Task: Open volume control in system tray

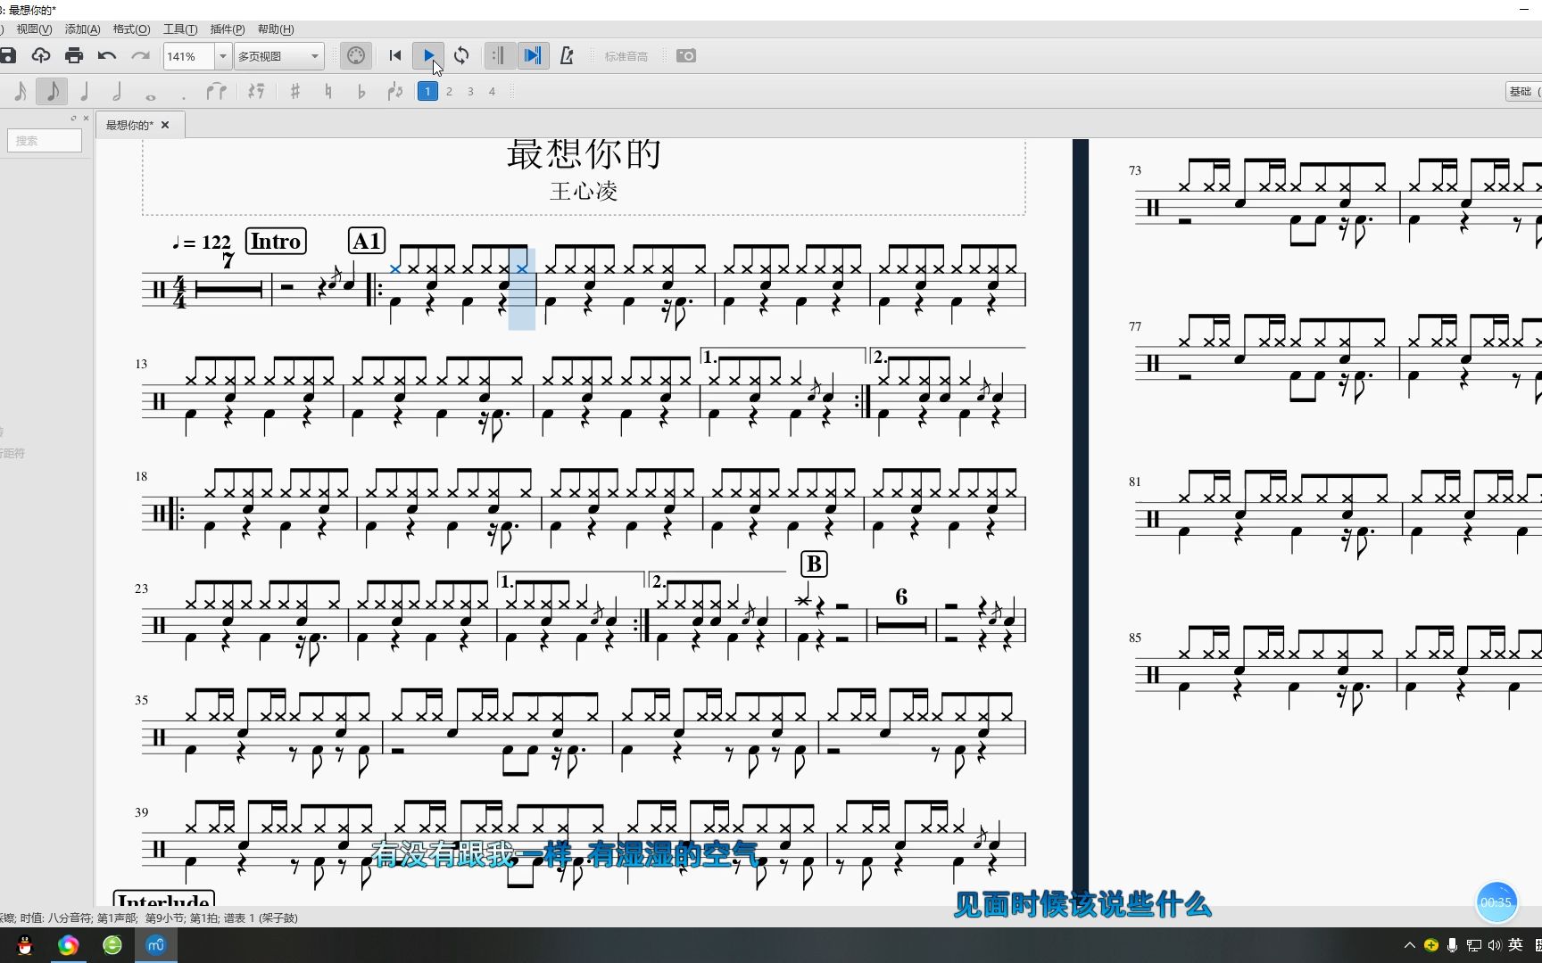Action: pyautogui.click(x=1495, y=945)
